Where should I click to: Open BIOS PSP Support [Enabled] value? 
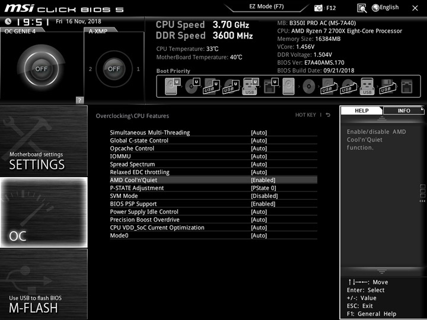click(263, 203)
